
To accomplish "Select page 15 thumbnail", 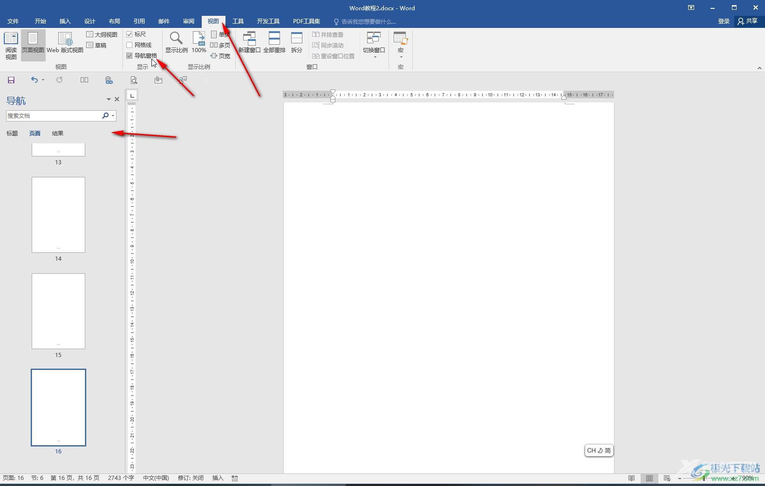I will click(x=58, y=311).
